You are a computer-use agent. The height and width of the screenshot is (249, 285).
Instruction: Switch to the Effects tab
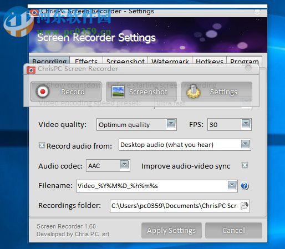pos(86,61)
